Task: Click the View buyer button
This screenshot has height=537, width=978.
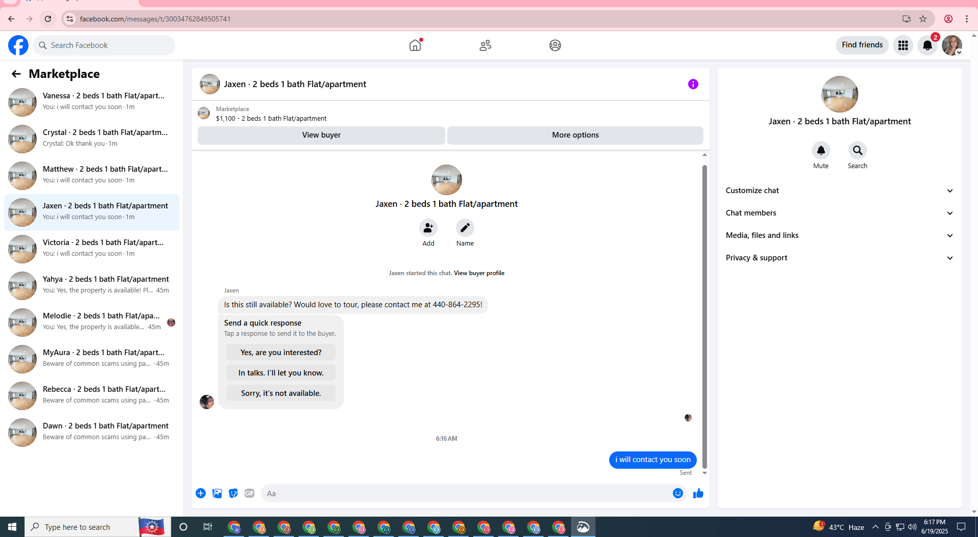Action: tap(321, 135)
